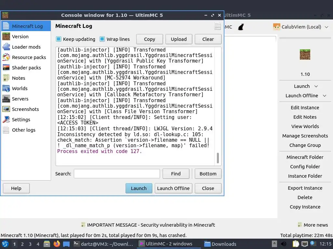Click Edit Instance in main window
Viewport: 333px width, 249px height.
[x=305, y=108]
